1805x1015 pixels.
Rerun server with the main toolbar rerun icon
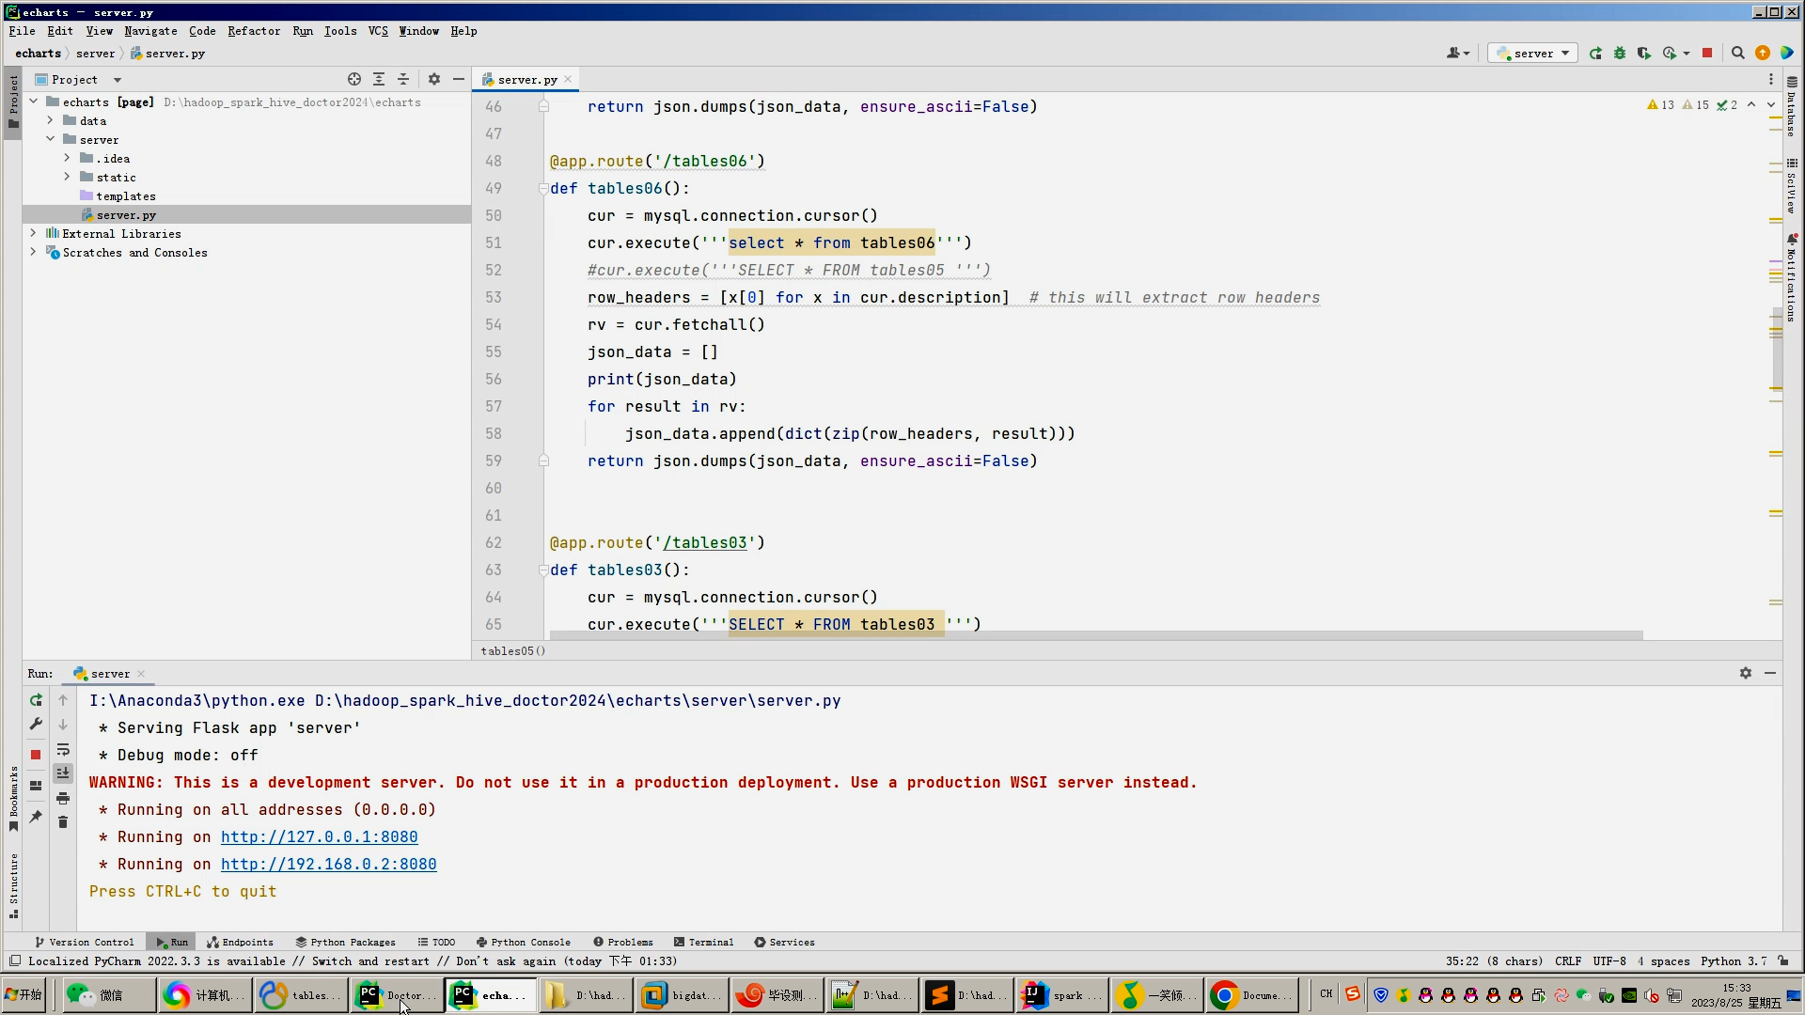1595,54
